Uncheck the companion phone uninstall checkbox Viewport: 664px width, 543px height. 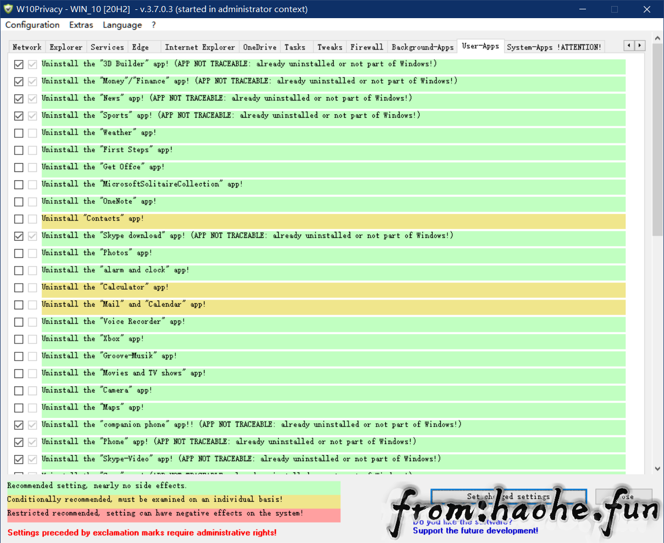pyautogui.click(x=19, y=425)
